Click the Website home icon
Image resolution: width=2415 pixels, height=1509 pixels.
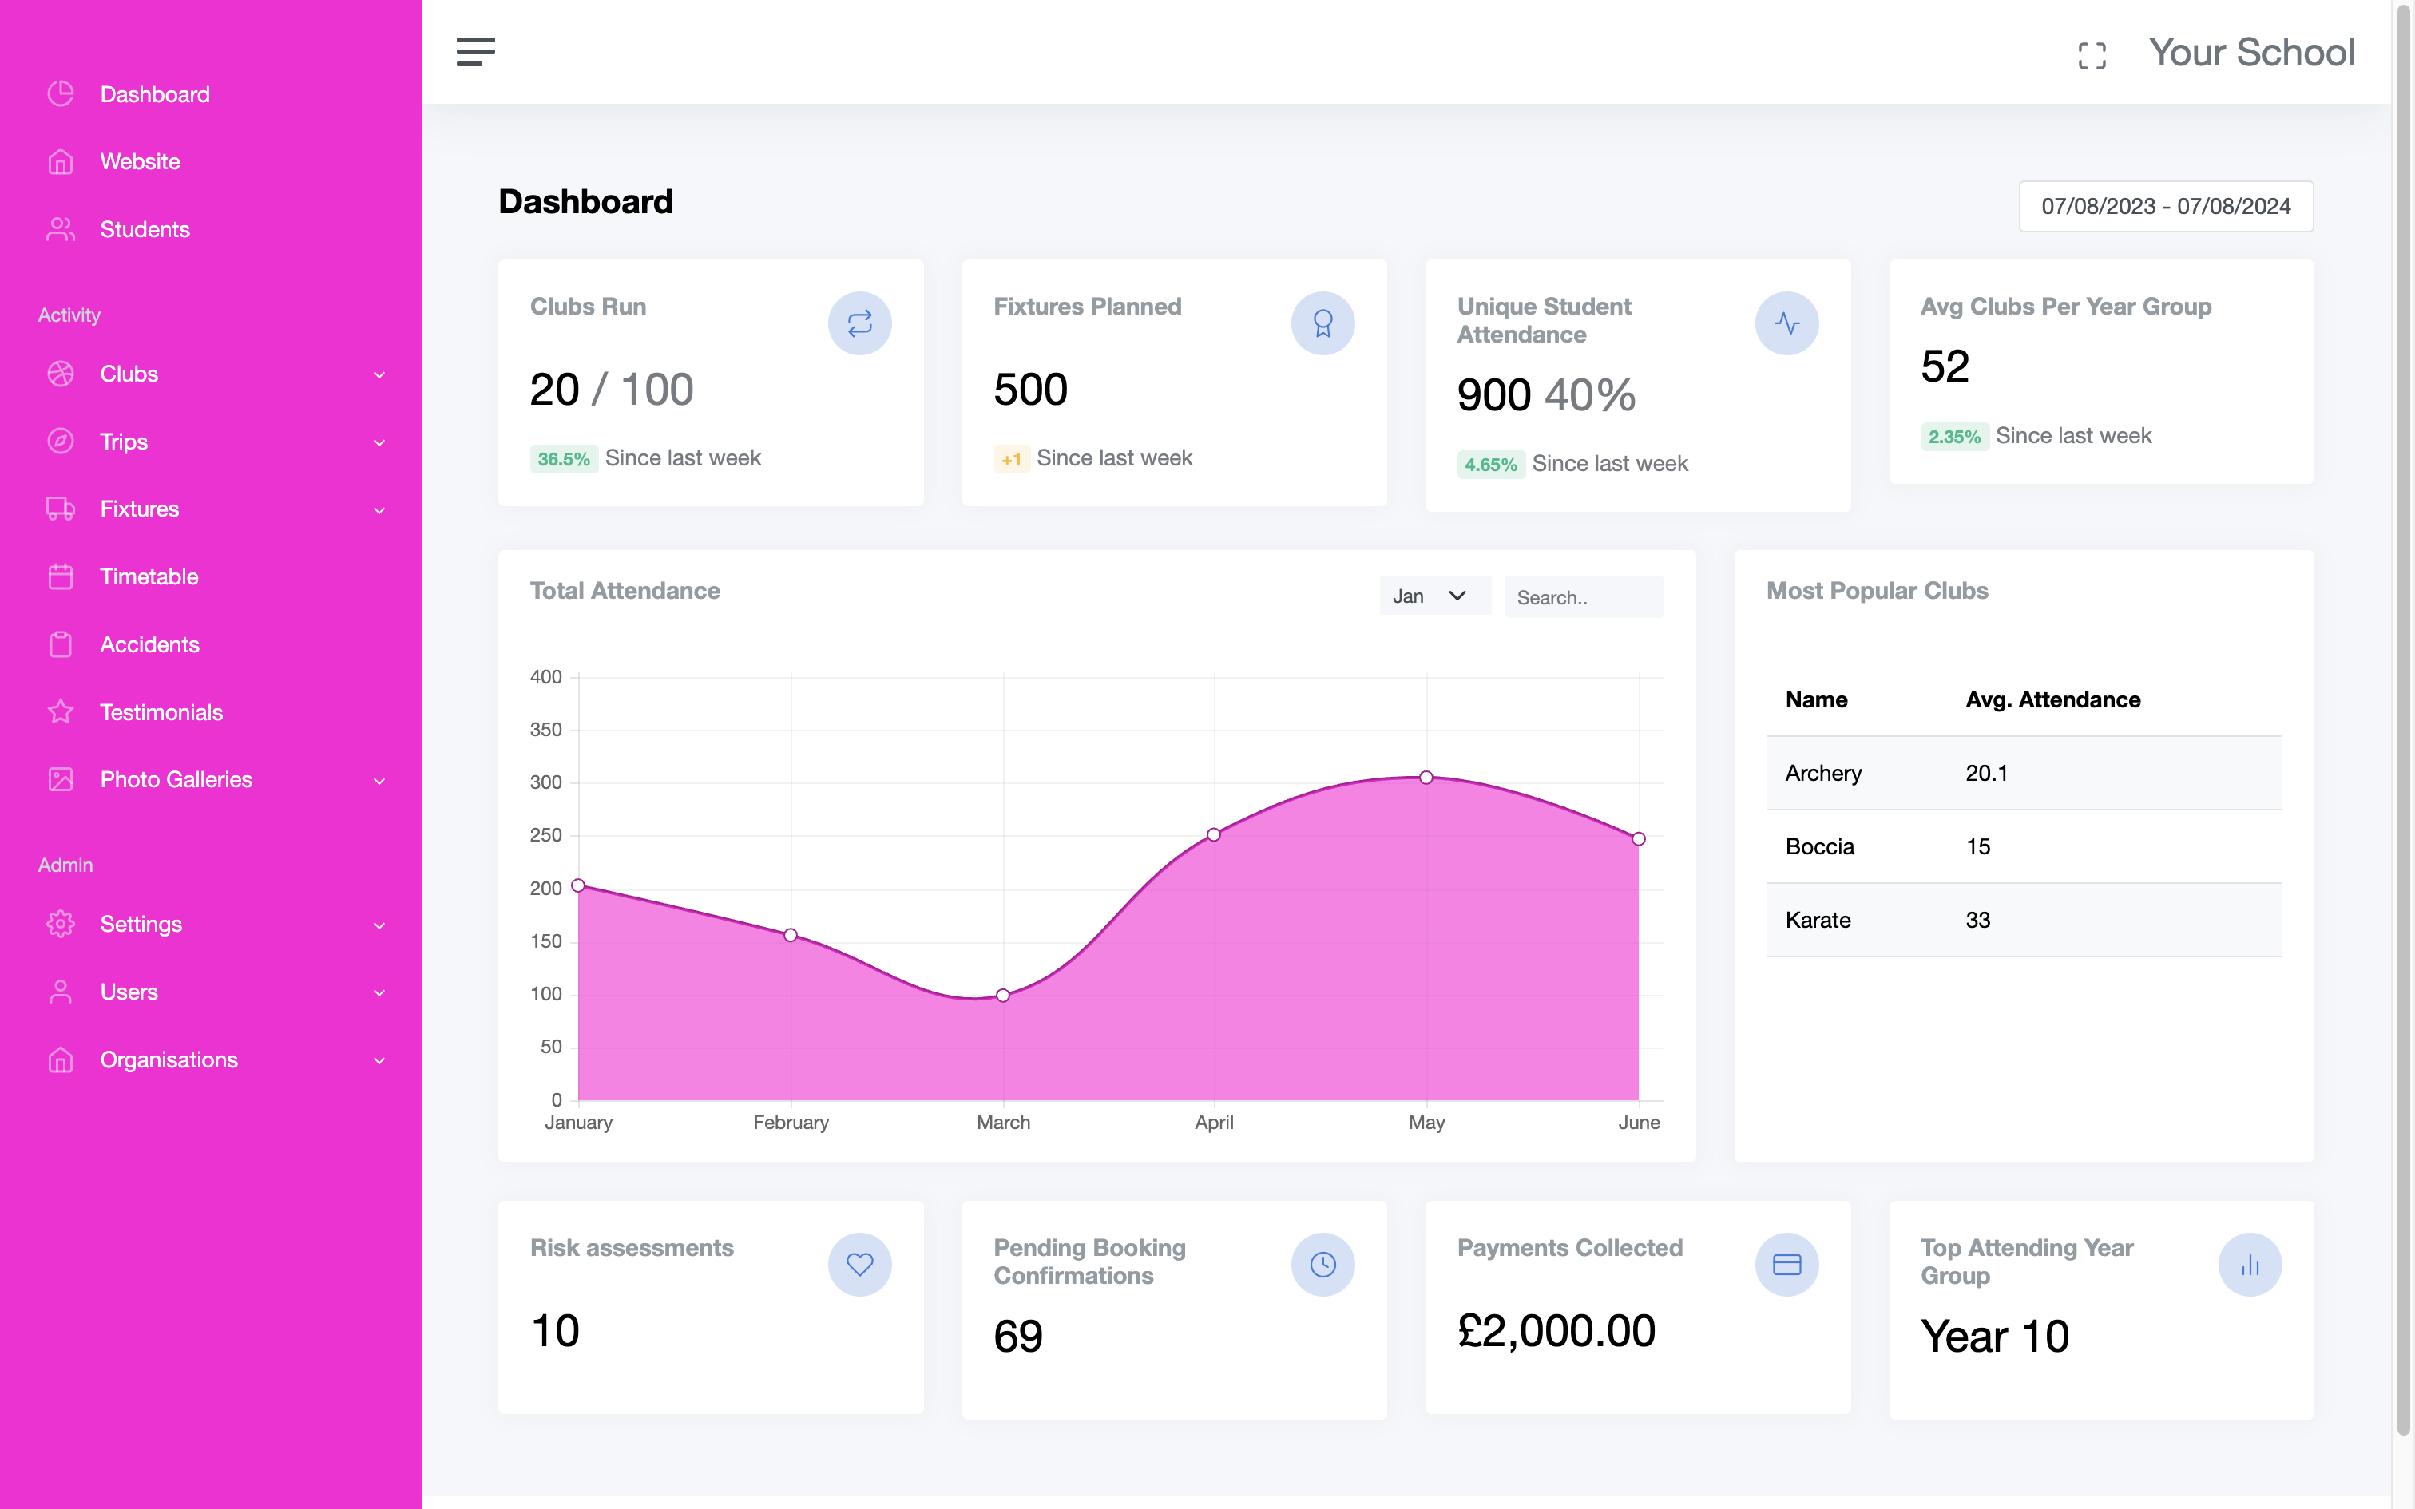[61, 161]
